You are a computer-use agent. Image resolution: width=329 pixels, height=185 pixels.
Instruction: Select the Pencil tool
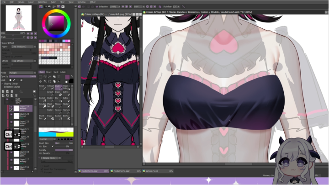pyautogui.click(x=42, y=87)
